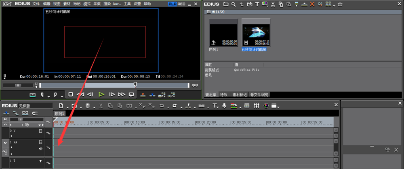Open the audio mixer icon in timeline toolbar
The width and height of the screenshot is (404, 169).
[x=256, y=106]
